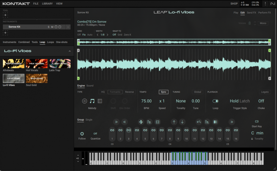
Task: Click the slice bars icon
Action: click(x=215, y=122)
